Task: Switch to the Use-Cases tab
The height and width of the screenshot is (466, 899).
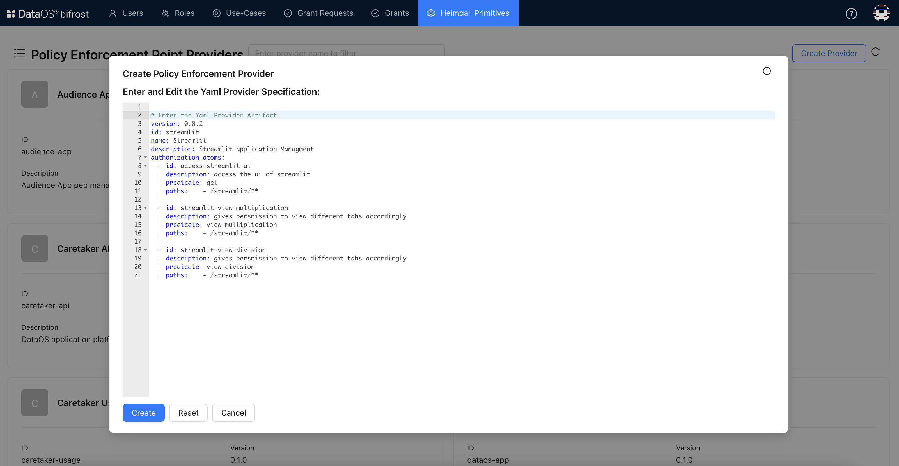Action: click(239, 13)
